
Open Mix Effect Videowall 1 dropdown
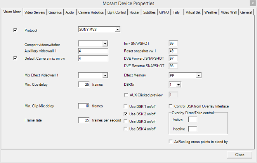(105, 75)
